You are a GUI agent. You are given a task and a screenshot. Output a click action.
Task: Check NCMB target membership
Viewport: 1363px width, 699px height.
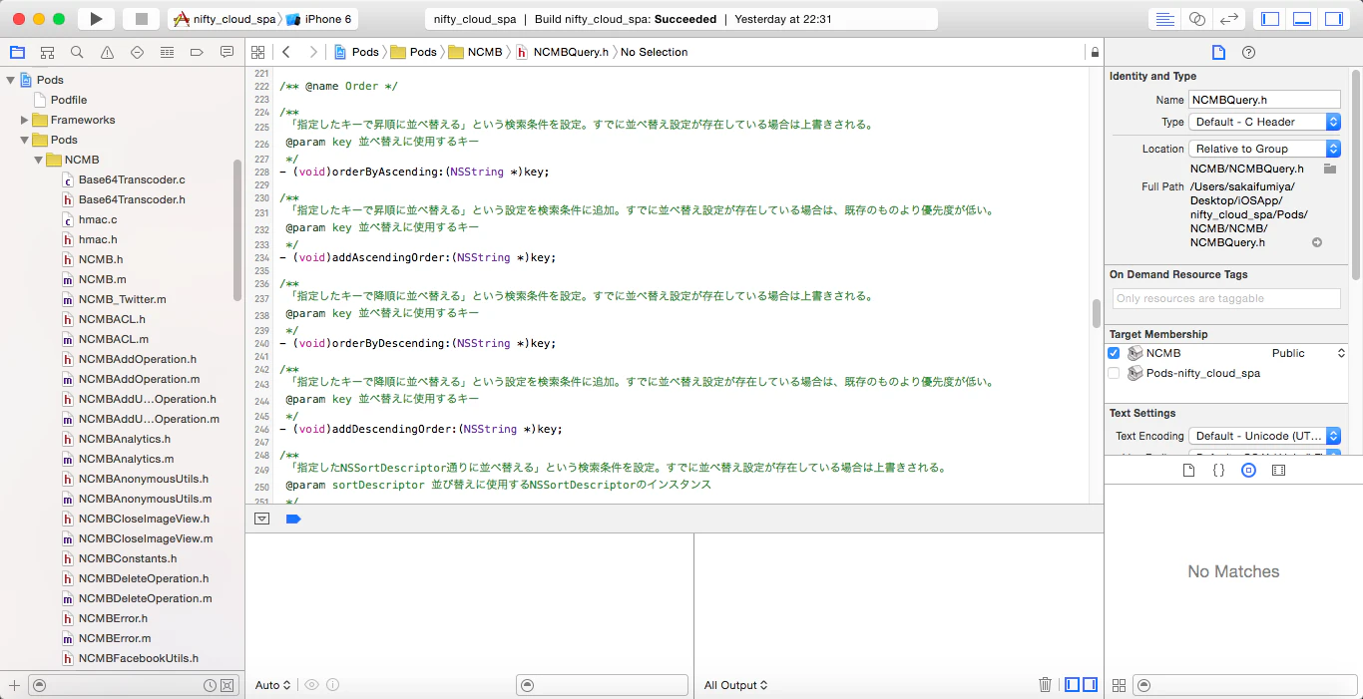[1114, 353]
